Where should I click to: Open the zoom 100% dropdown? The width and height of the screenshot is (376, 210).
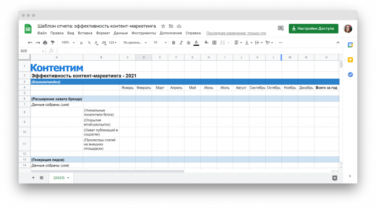68,43
